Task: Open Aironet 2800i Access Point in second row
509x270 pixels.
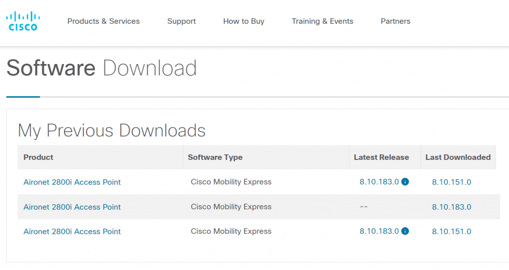Action: point(72,207)
